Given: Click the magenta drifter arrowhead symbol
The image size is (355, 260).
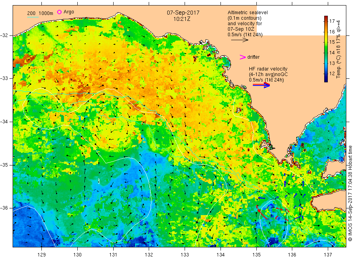Looking at the screenshot, I should pos(243,57).
